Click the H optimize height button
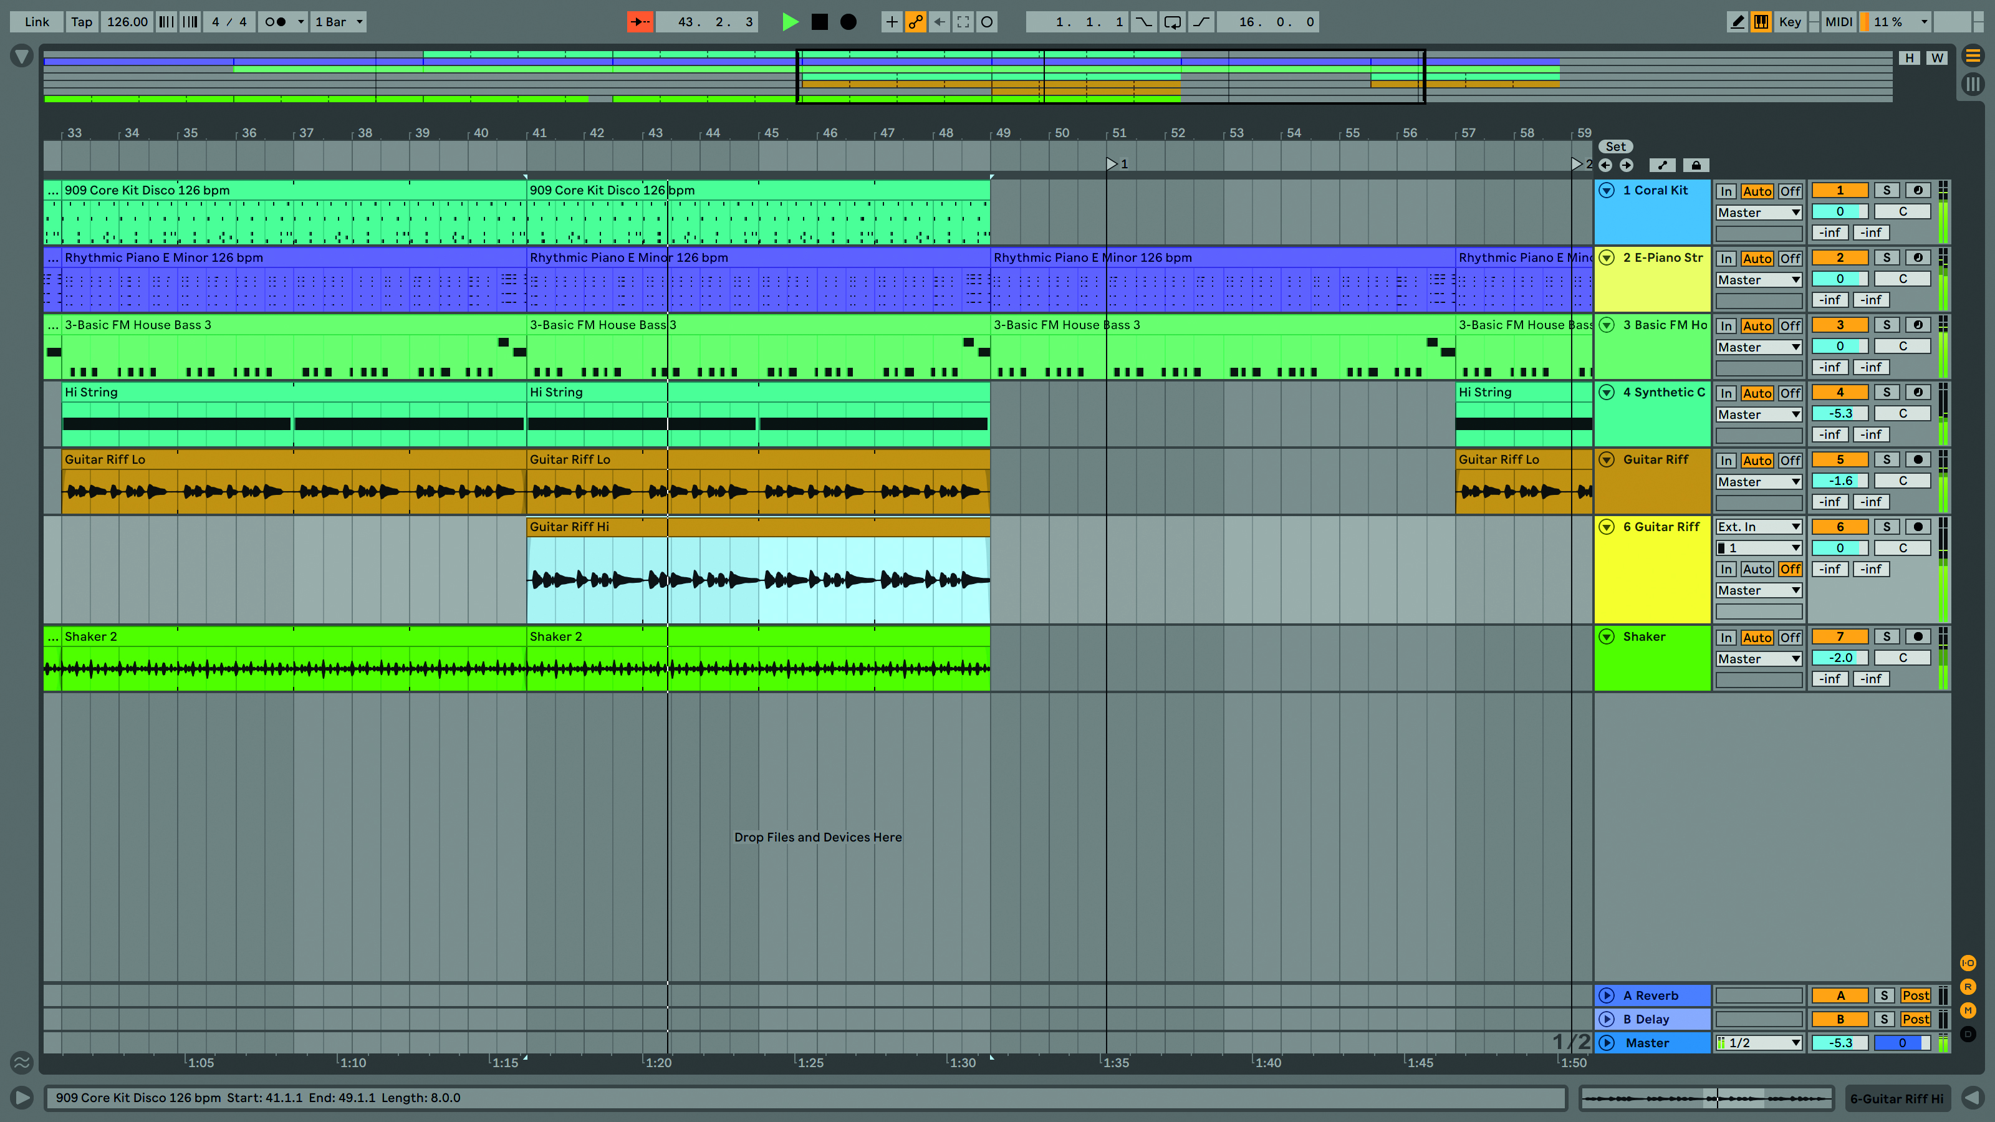 point(1909,58)
